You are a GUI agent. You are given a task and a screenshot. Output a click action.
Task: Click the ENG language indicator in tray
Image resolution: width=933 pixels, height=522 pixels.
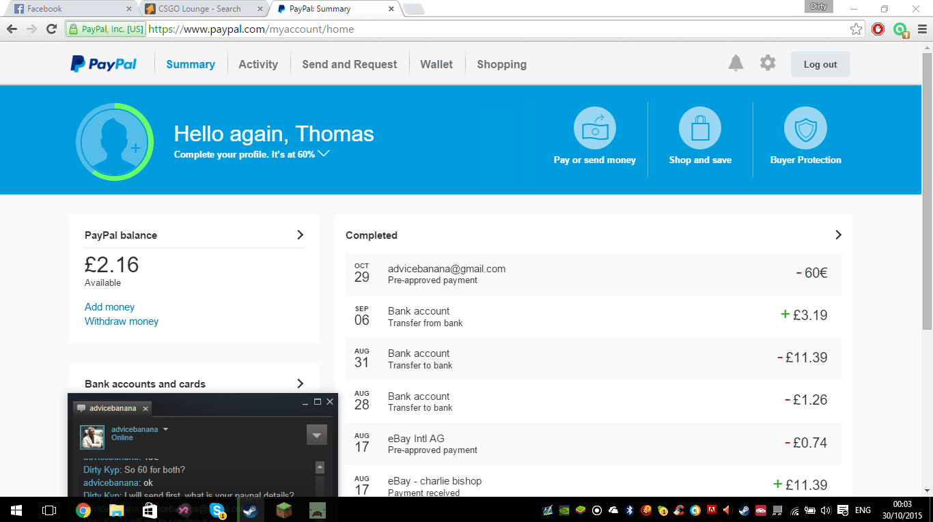(x=863, y=510)
